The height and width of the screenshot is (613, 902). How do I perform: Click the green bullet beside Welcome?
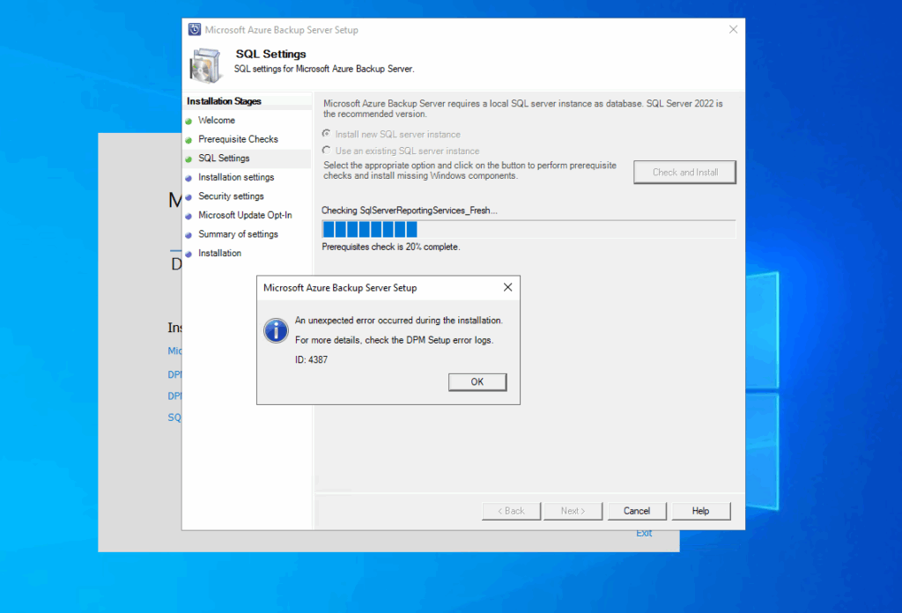click(189, 122)
